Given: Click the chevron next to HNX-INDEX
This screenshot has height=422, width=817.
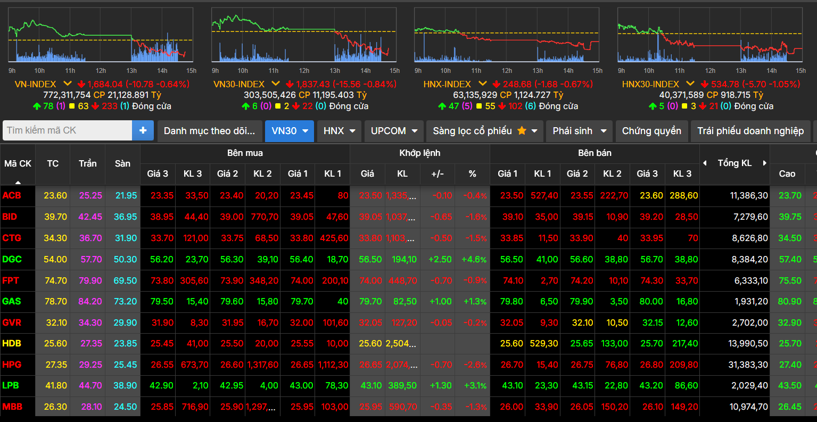Looking at the screenshot, I should click(x=482, y=84).
